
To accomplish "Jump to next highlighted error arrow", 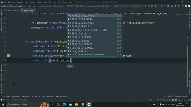I will [x=187, y=15].
